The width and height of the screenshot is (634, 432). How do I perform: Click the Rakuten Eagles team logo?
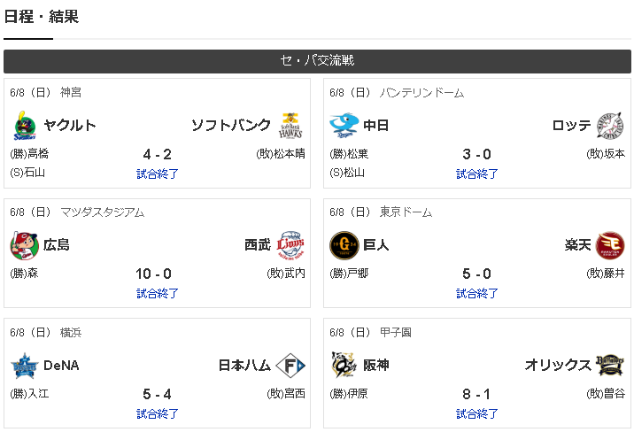[610, 245]
